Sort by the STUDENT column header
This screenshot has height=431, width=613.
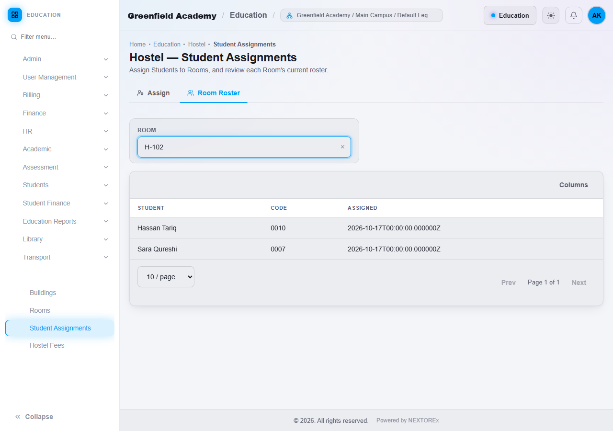pos(151,208)
